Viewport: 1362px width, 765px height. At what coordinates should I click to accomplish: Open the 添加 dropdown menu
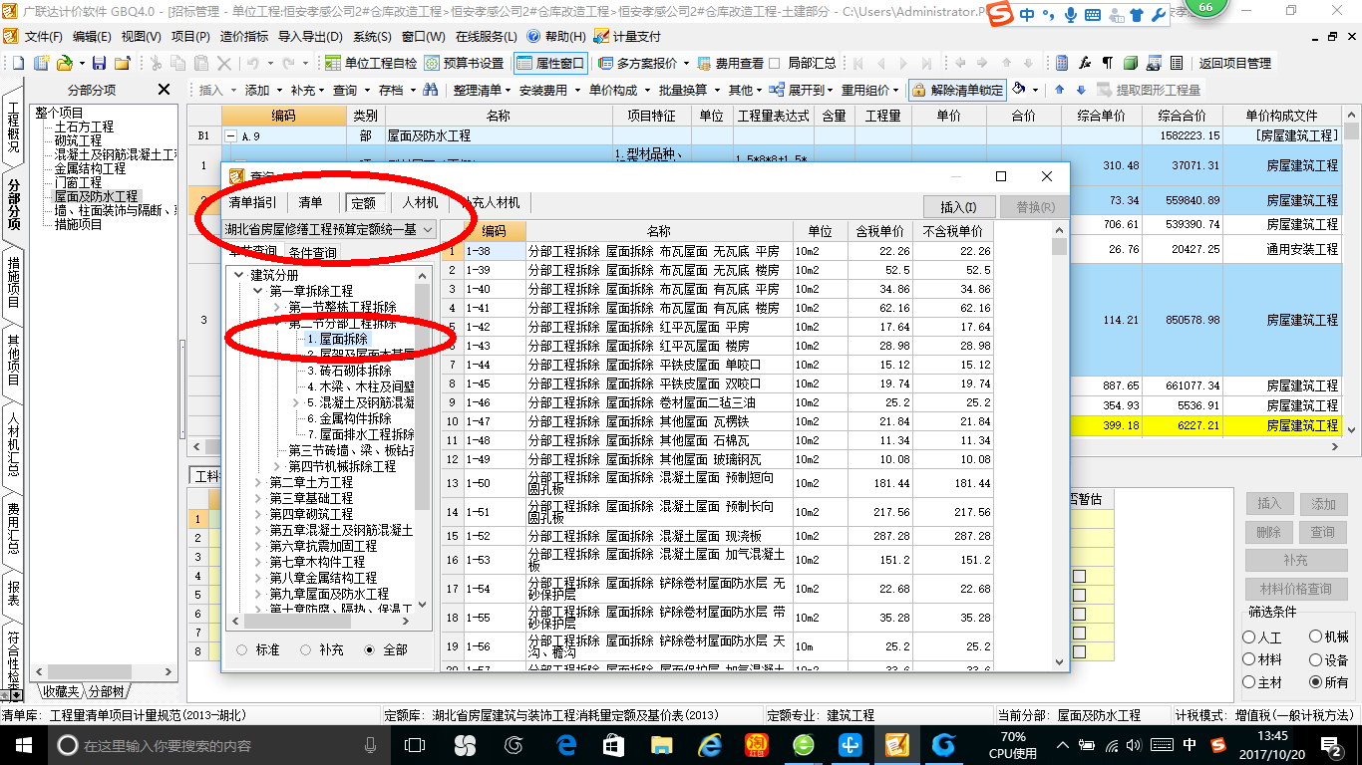[262, 90]
